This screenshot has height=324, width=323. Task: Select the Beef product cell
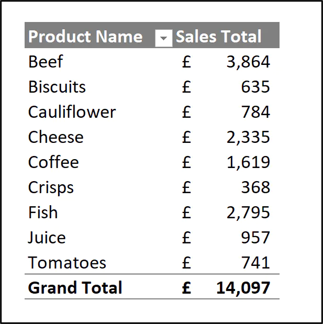point(46,62)
